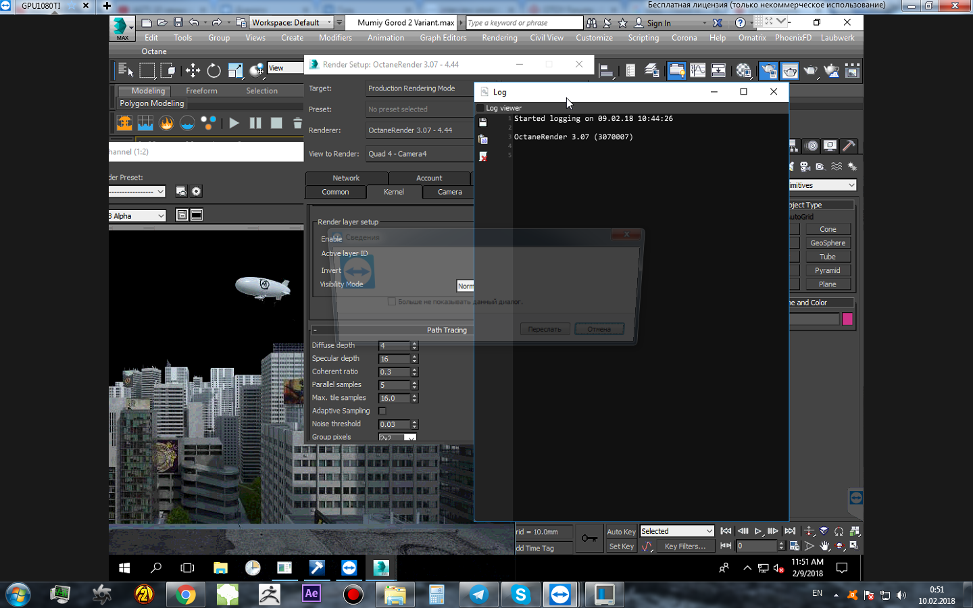Viewport: 973px width, 608px height.
Task: Click the Sign In link
Action: (x=658, y=23)
